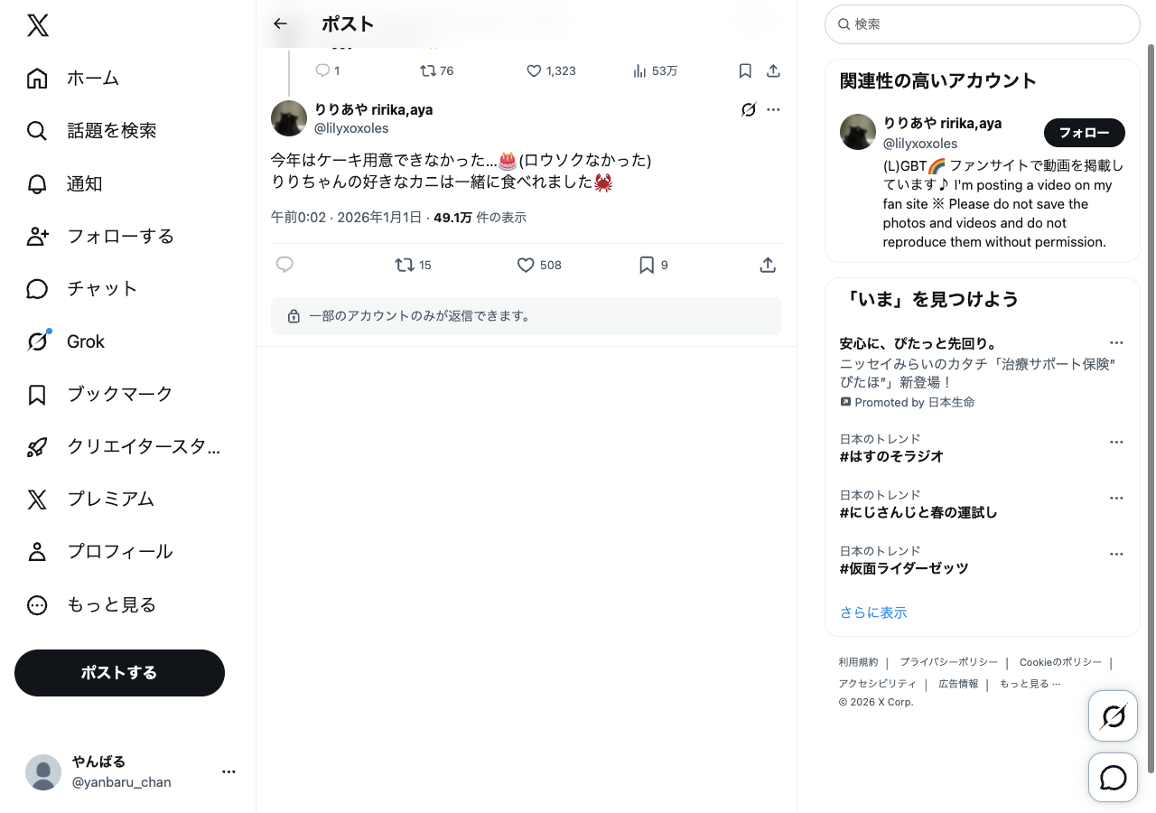This screenshot has width=1156, height=813.
Task: Like the main post with 508 likes
Action: coord(527,265)
